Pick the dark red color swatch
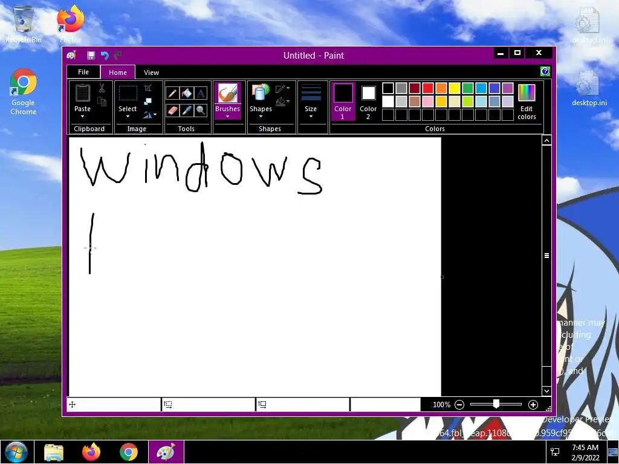Image resolution: width=619 pixels, height=464 pixels. pyautogui.click(x=415, y=88)
